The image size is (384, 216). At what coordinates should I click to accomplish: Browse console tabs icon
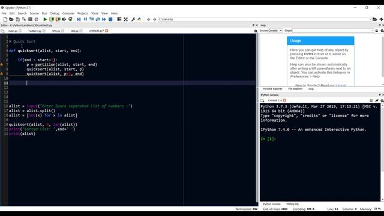click(262, 100)
